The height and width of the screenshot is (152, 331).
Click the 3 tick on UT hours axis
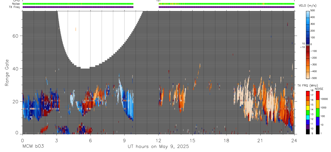coord(56,140)
